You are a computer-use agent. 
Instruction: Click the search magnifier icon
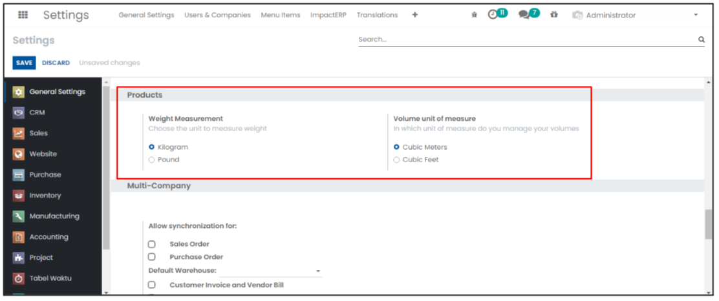click(x=701, y=39)
